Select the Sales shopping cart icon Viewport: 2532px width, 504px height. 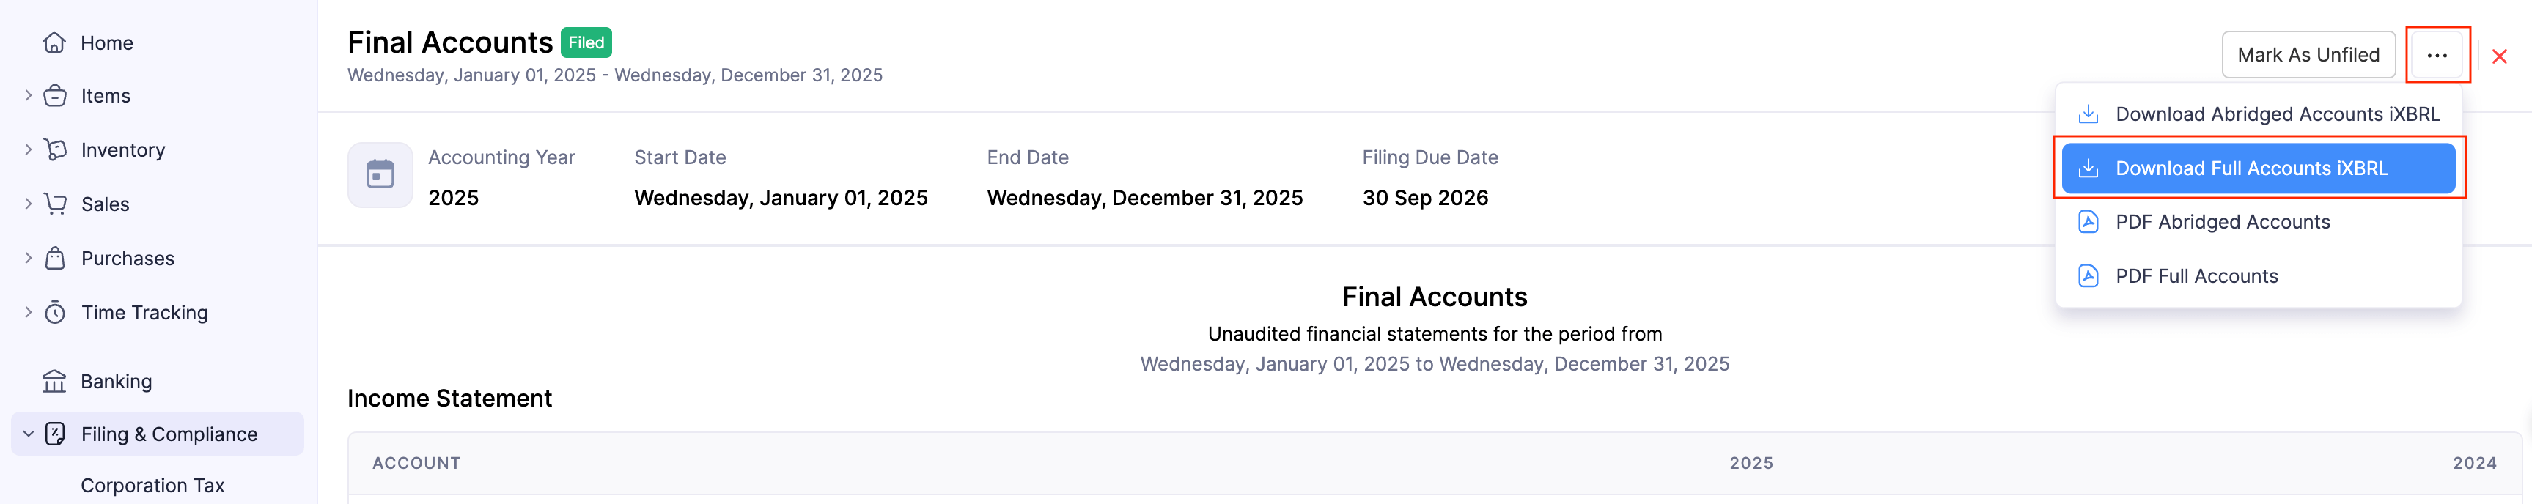[56, 204]
